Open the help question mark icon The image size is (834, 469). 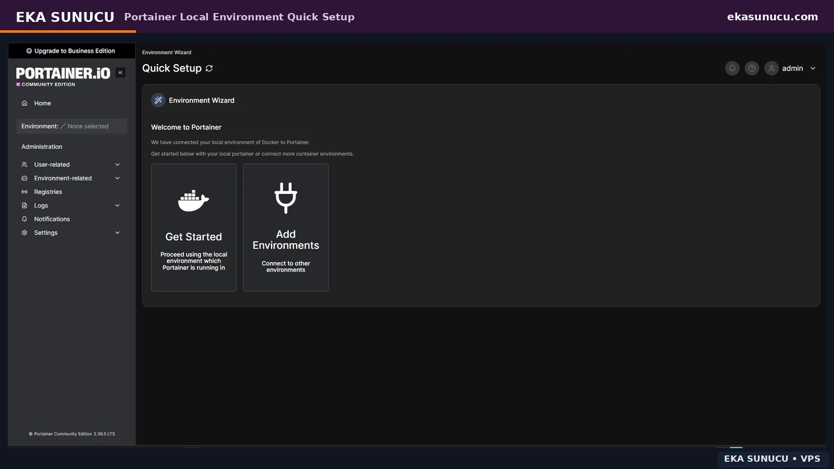point(752,68)
